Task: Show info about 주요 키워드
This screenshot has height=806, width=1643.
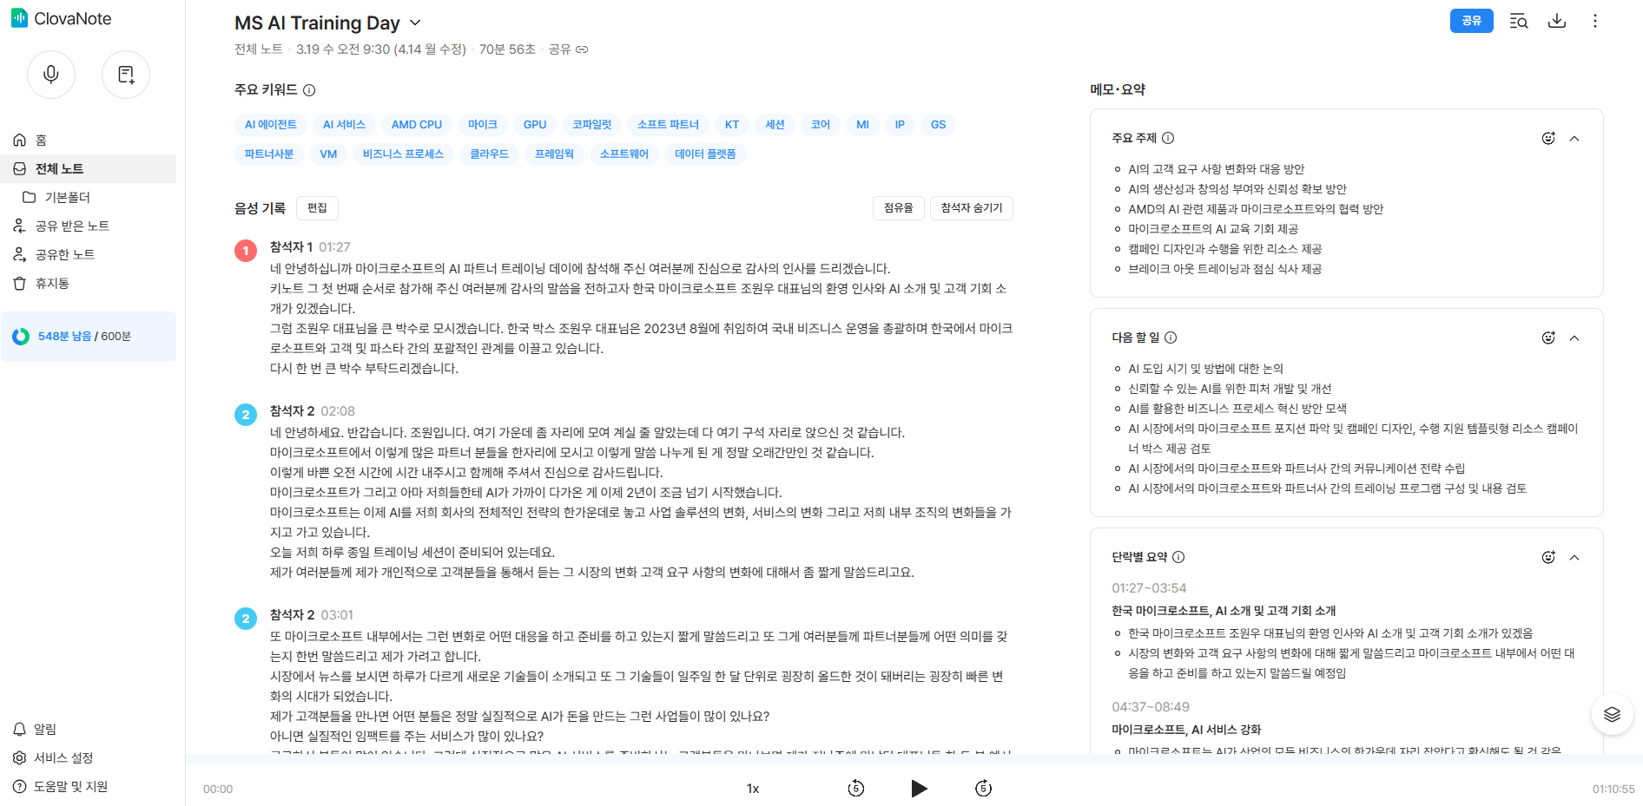Action: [x=309, y=90]
